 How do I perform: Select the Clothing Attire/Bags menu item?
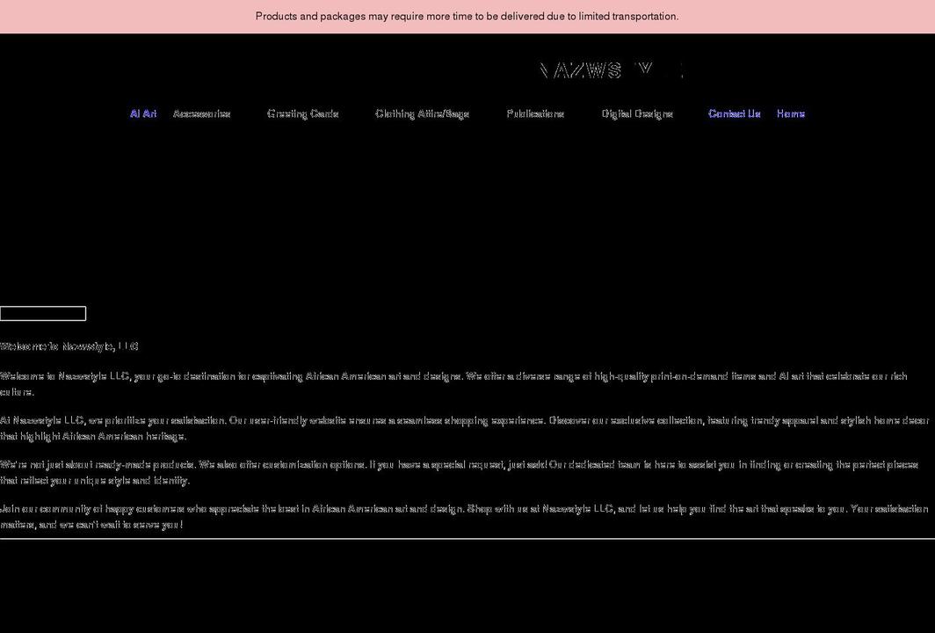[x=422, y=113]
